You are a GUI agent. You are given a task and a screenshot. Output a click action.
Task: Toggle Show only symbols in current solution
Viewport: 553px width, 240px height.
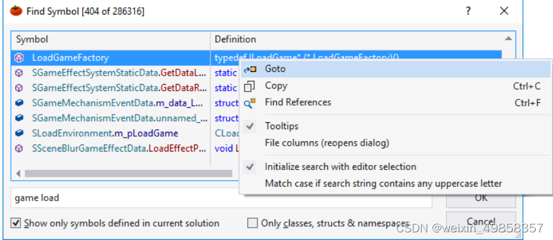pyautogui.click(x=15, y=223)
